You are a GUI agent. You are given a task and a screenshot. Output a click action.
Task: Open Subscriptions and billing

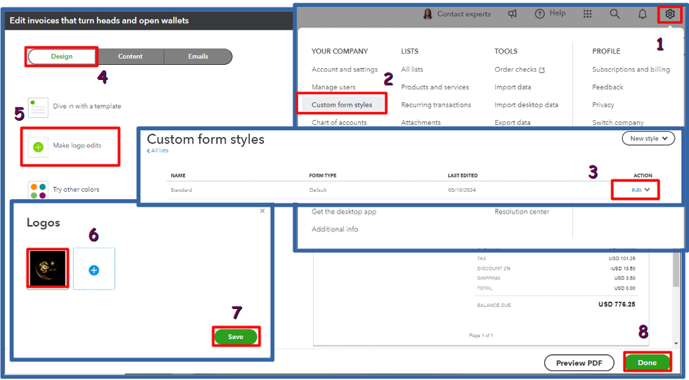631,70
